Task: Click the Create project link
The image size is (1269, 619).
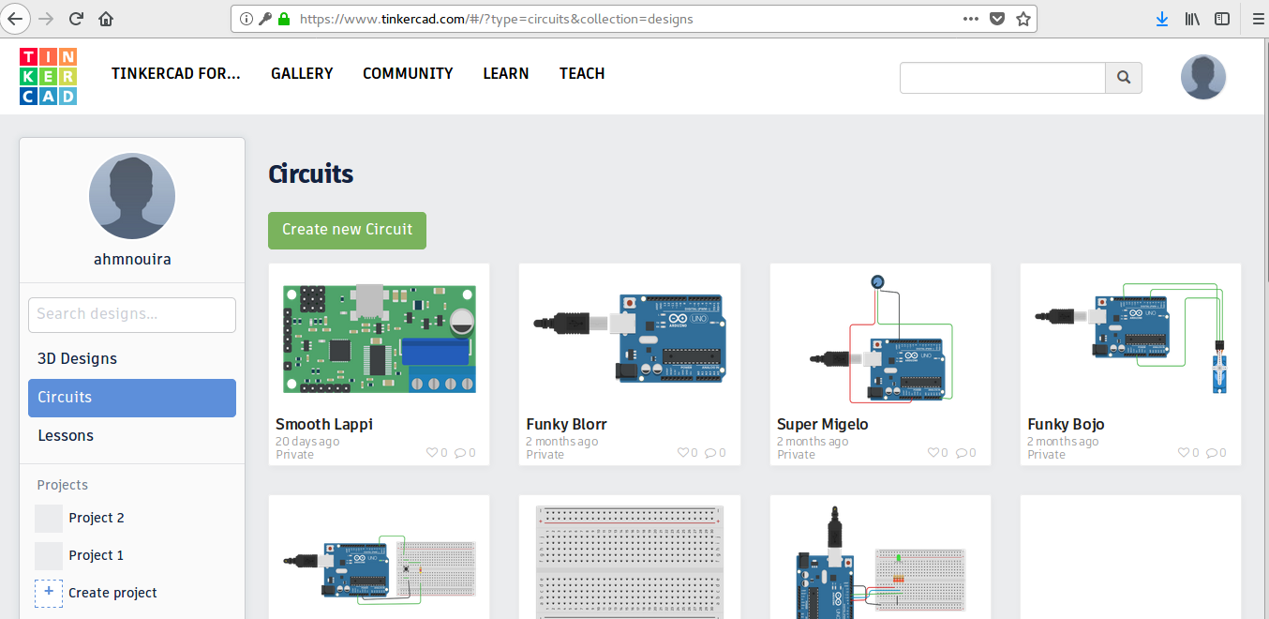Action: [x=112, y=593]
